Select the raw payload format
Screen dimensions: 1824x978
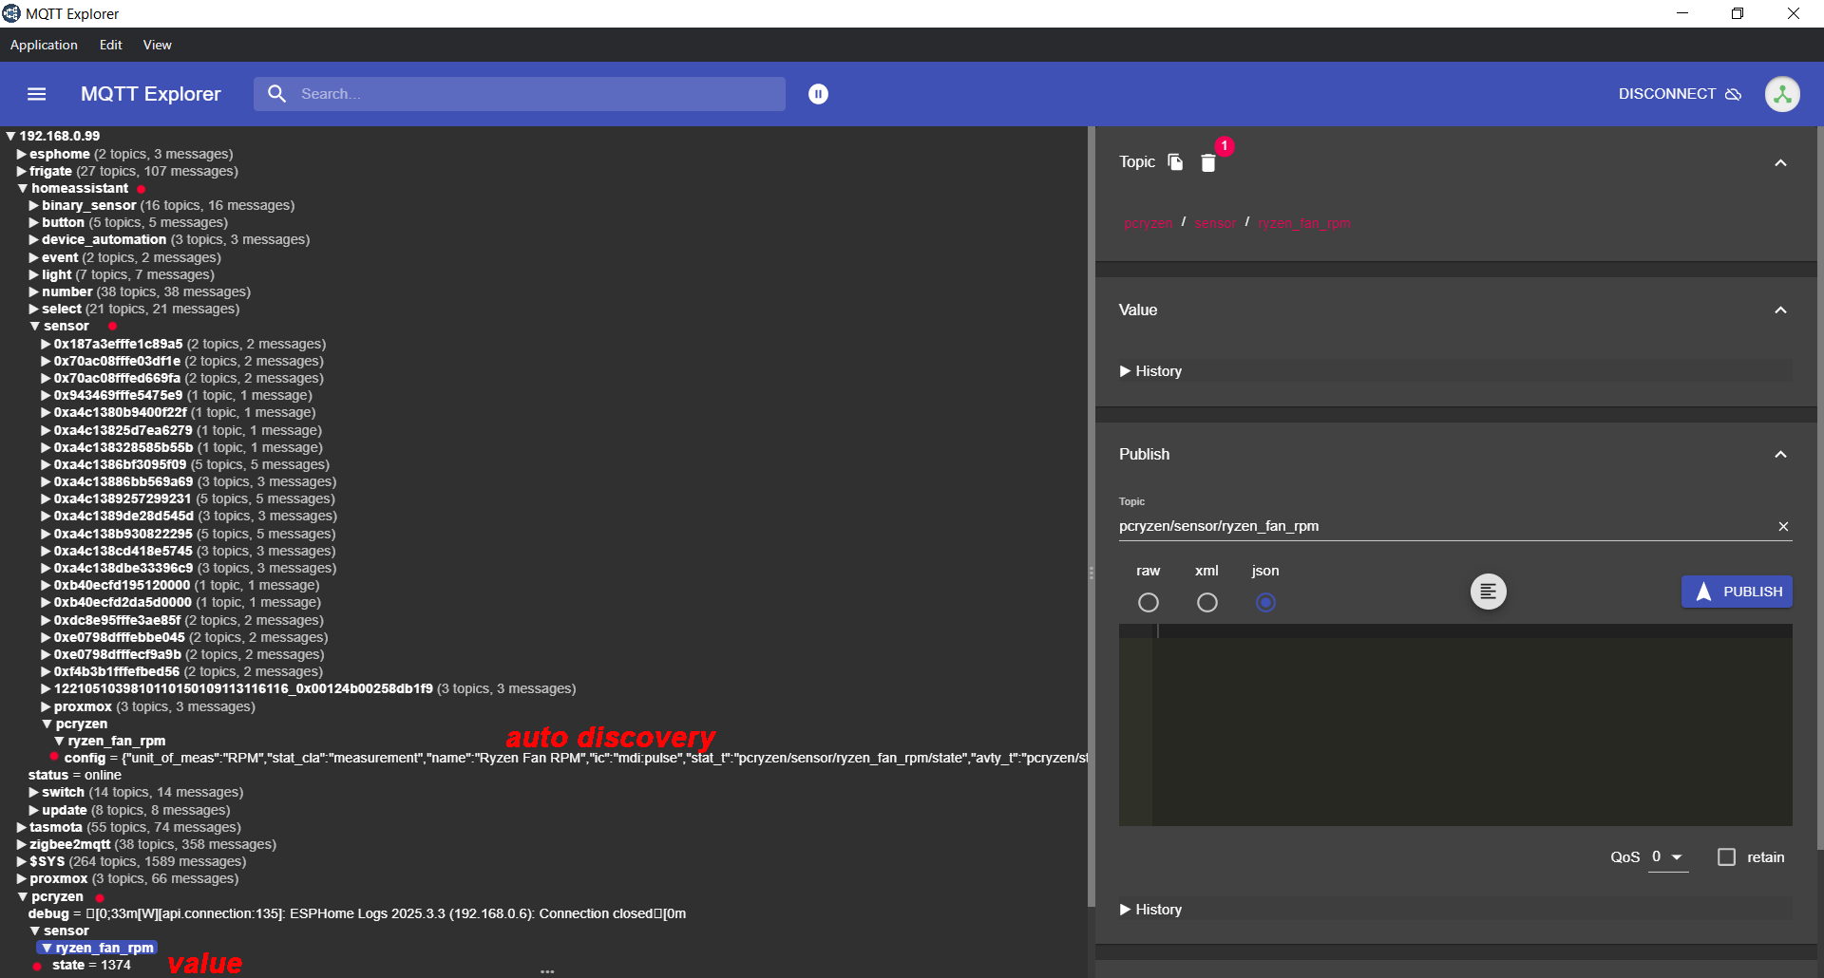[1149, 603]
